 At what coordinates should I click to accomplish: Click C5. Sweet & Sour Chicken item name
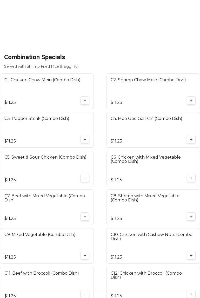click(x=45, y=157)
